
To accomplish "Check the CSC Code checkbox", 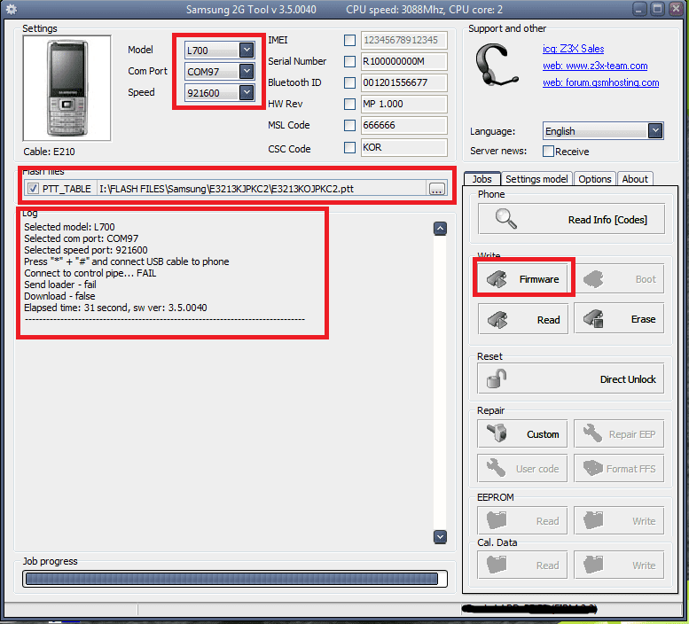I will pyautogui.click(x=349, y=147).
